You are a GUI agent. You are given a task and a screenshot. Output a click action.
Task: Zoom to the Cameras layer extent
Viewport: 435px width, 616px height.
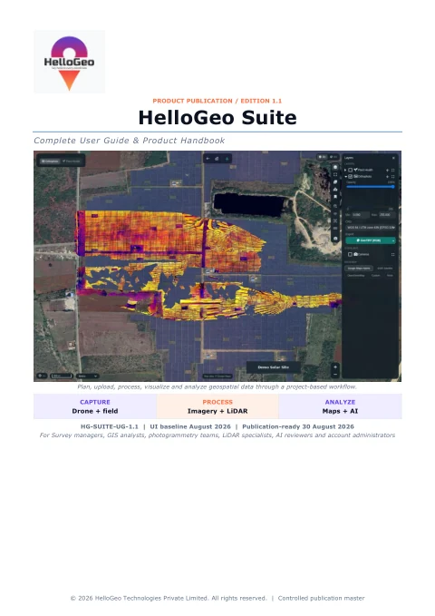point(392,255)
